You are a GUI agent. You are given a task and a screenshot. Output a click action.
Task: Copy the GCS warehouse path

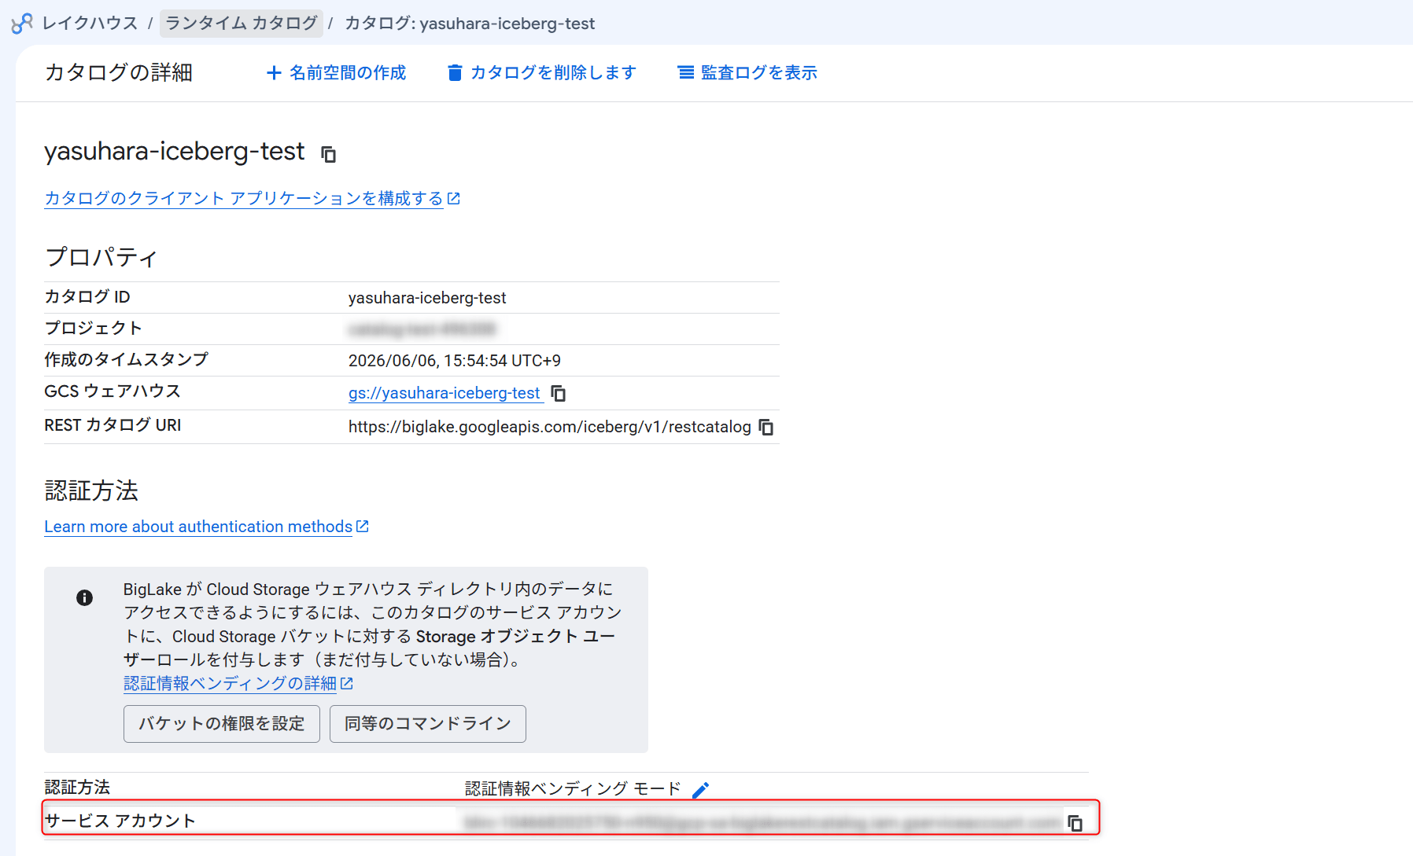[x=559, y=393]
